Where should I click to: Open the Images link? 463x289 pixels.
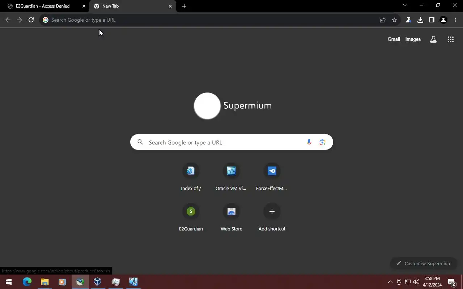click(x=413, y=39)
